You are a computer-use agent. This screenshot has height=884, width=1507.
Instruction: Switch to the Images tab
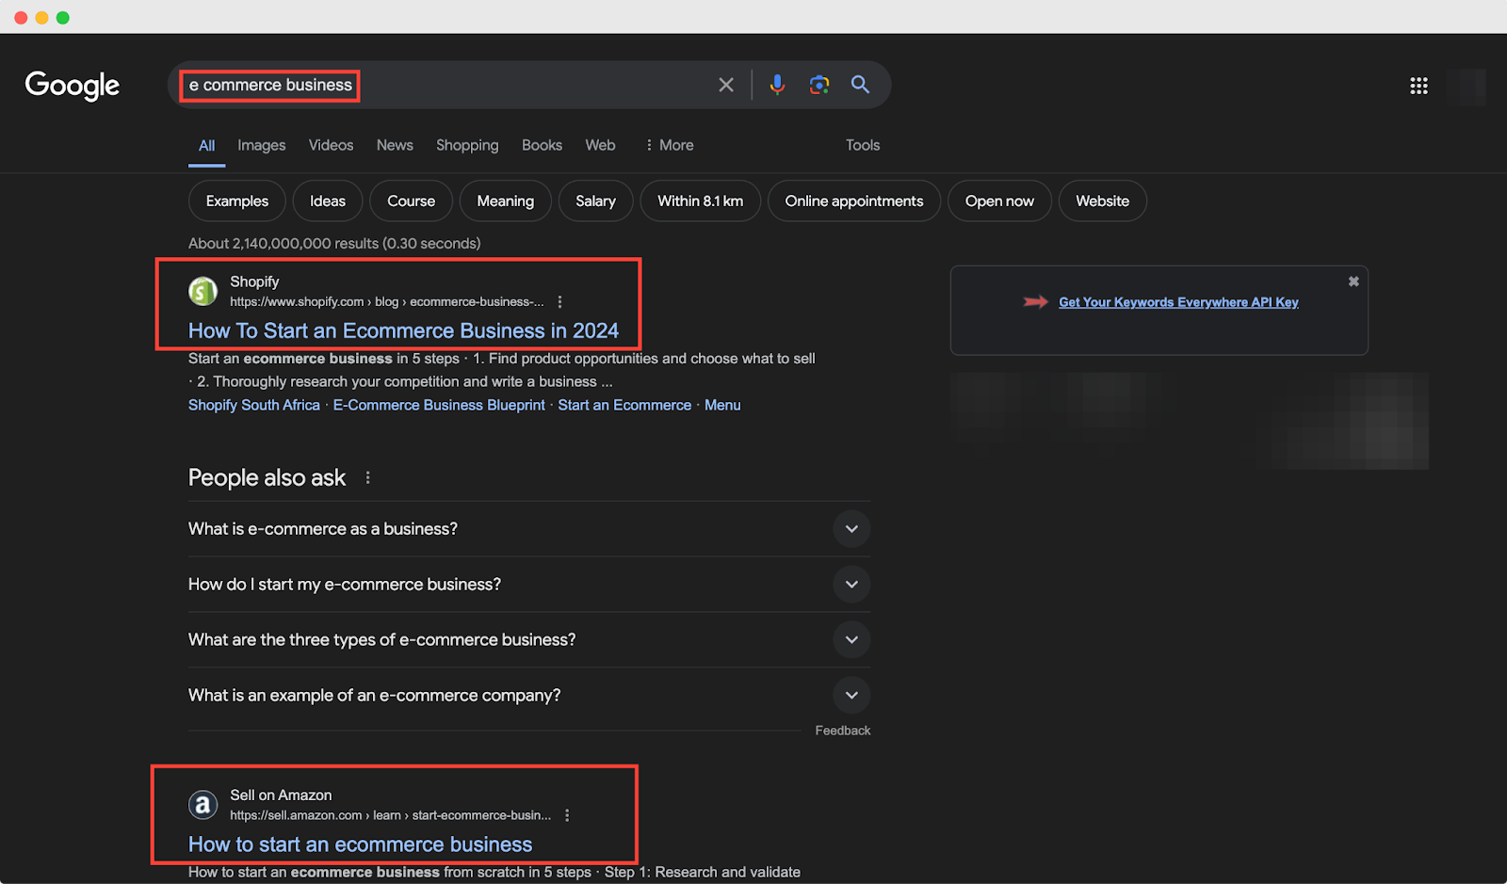[x=262, y=145]
